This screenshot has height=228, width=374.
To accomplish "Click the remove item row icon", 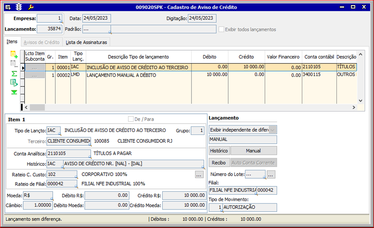I will click(13, 64).
